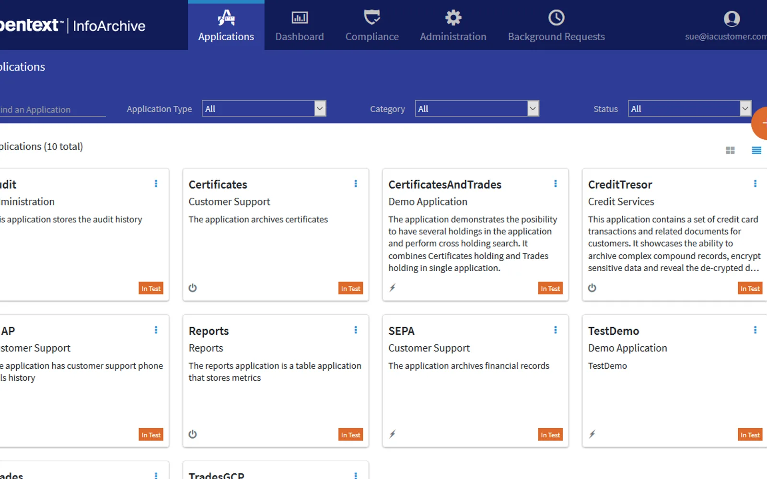Click the In Test badge on CreditTresor card

coord(750,288)
